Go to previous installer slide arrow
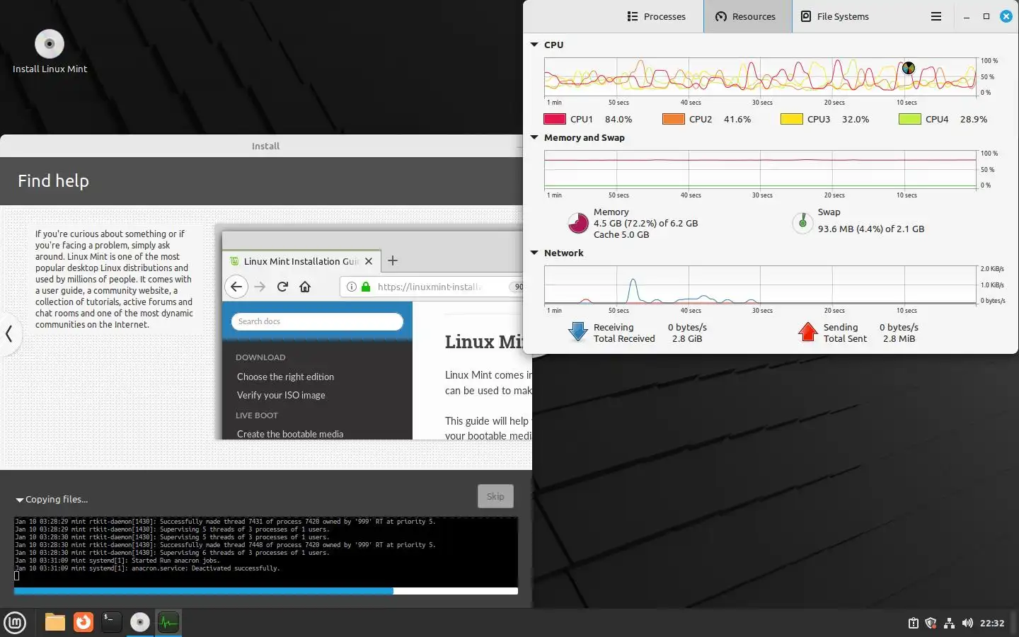Screen dimensions: 1019x637 click(9, 333)
